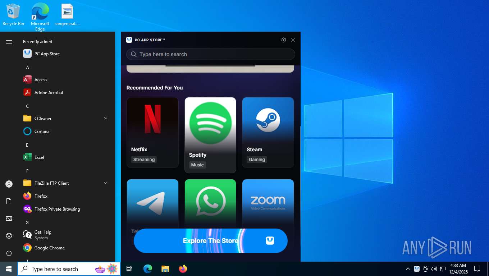Open the user account icon in Start
Screen dimensions: 489x276
[x=9, y=184]
